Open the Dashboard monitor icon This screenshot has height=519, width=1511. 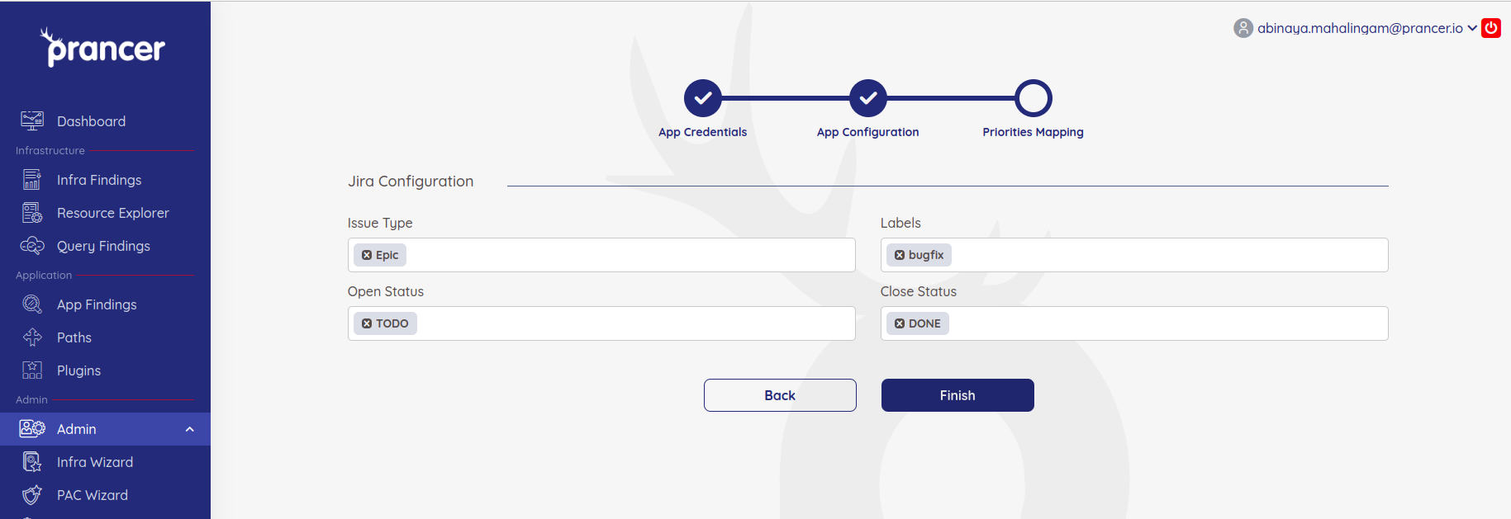pos(32,121)
